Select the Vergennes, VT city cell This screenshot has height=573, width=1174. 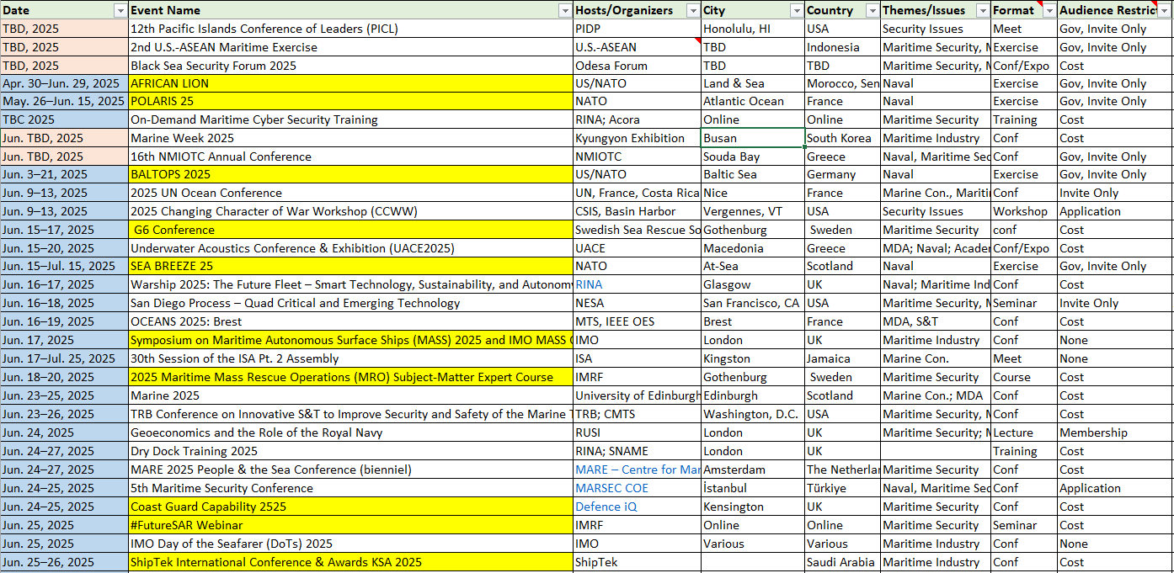(754, 211)
